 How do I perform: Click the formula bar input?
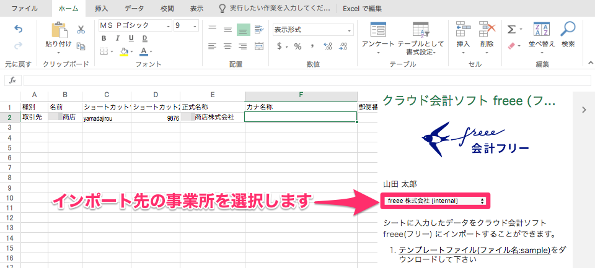307,80
